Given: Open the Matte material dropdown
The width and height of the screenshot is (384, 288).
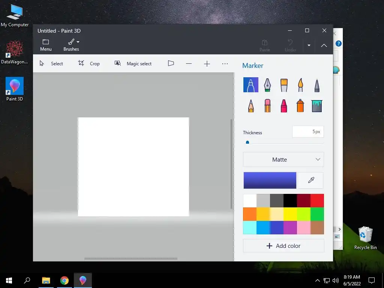Looking at the screenshot, I should pyautogui.click(x=283, y=159).
